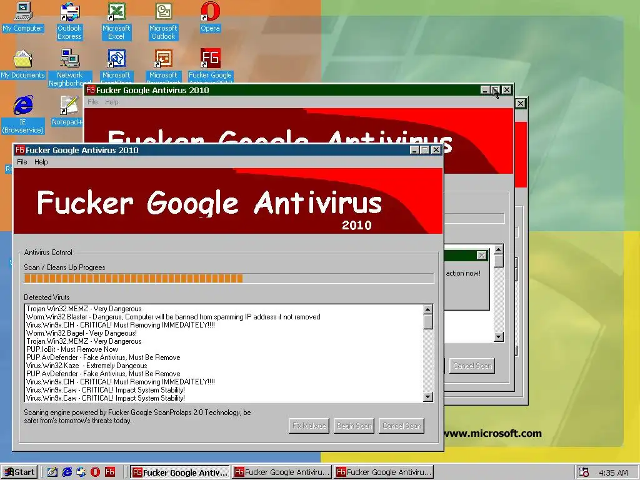Open Help menu in back antivirus window
Viewport: 640px width, 480px height.
111,102
